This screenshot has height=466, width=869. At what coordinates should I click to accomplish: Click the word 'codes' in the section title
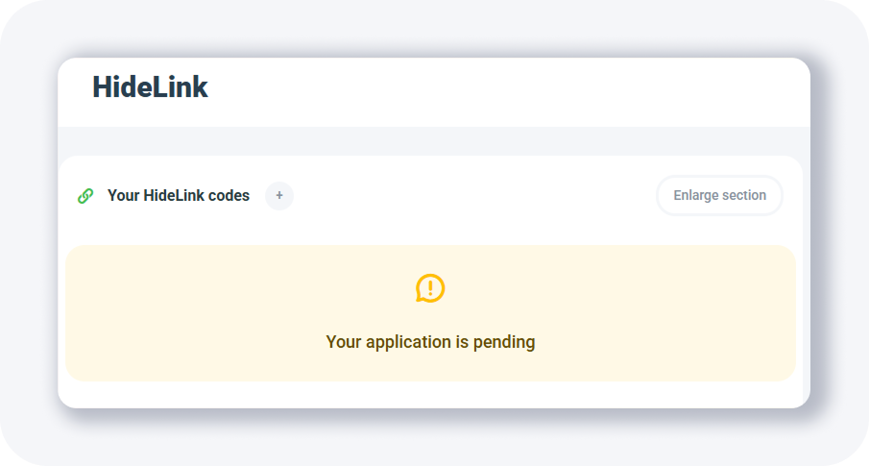coord(229,196)
